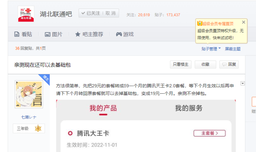Toggle the 已关注 followed button
256x152 pixels.
click(91, 13)
